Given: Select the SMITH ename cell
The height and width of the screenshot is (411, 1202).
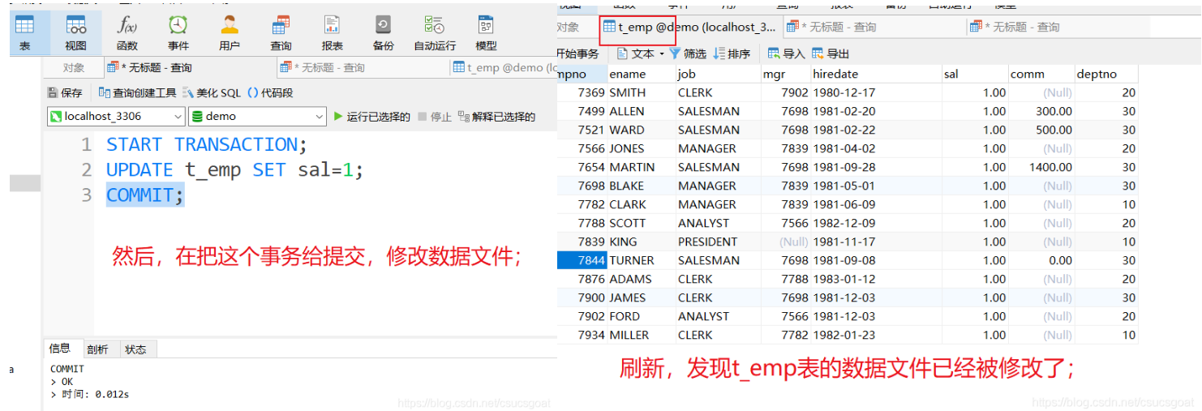Looking at the screenshot, I should coord(641,92).
